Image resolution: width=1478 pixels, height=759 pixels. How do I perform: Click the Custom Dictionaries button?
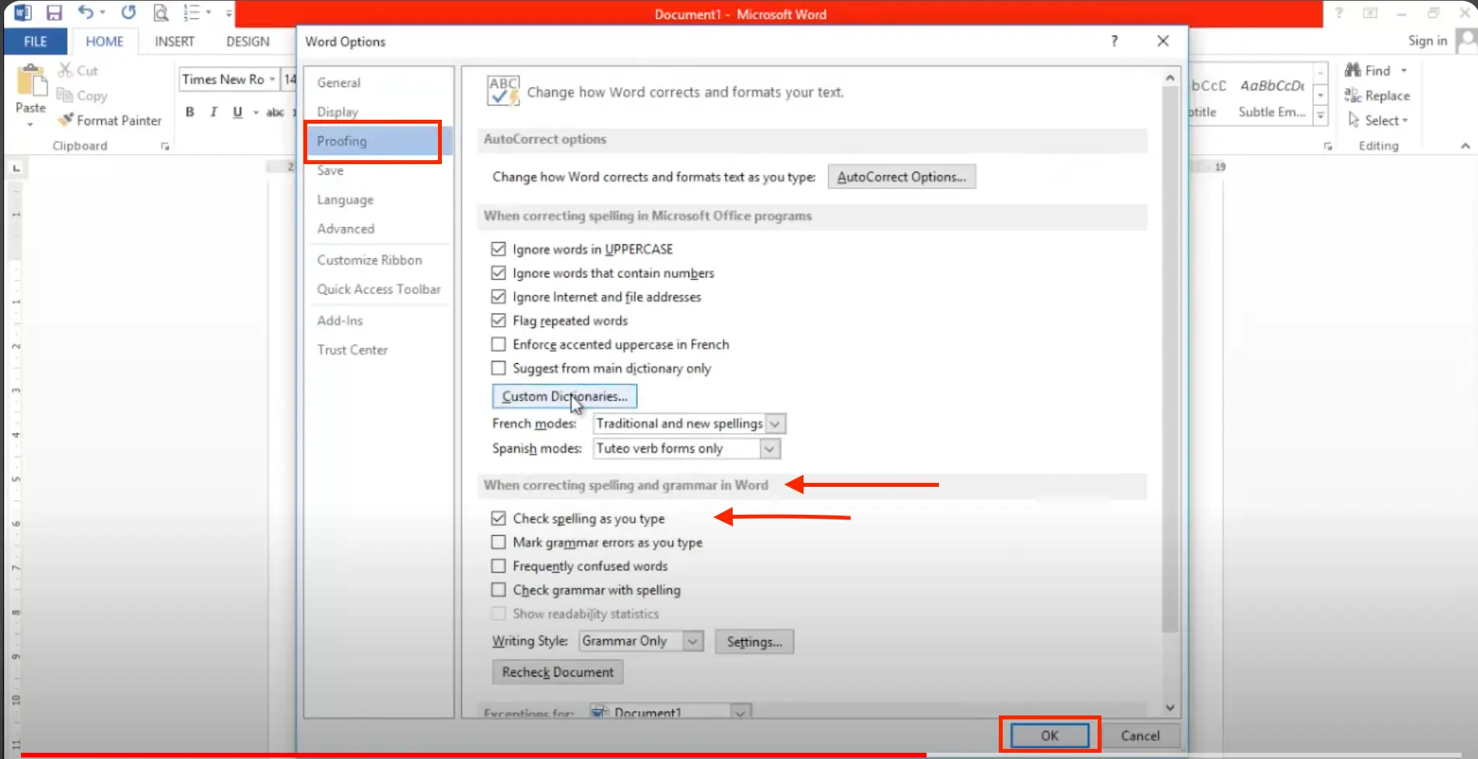[565, 397]
